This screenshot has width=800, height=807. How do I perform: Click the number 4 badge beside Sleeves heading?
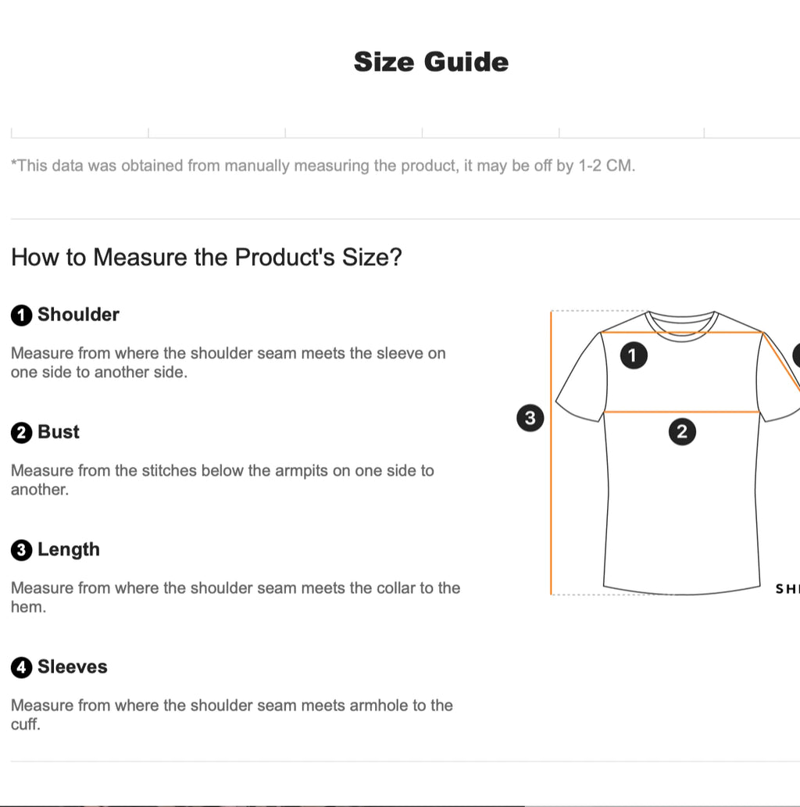[21, 668]
